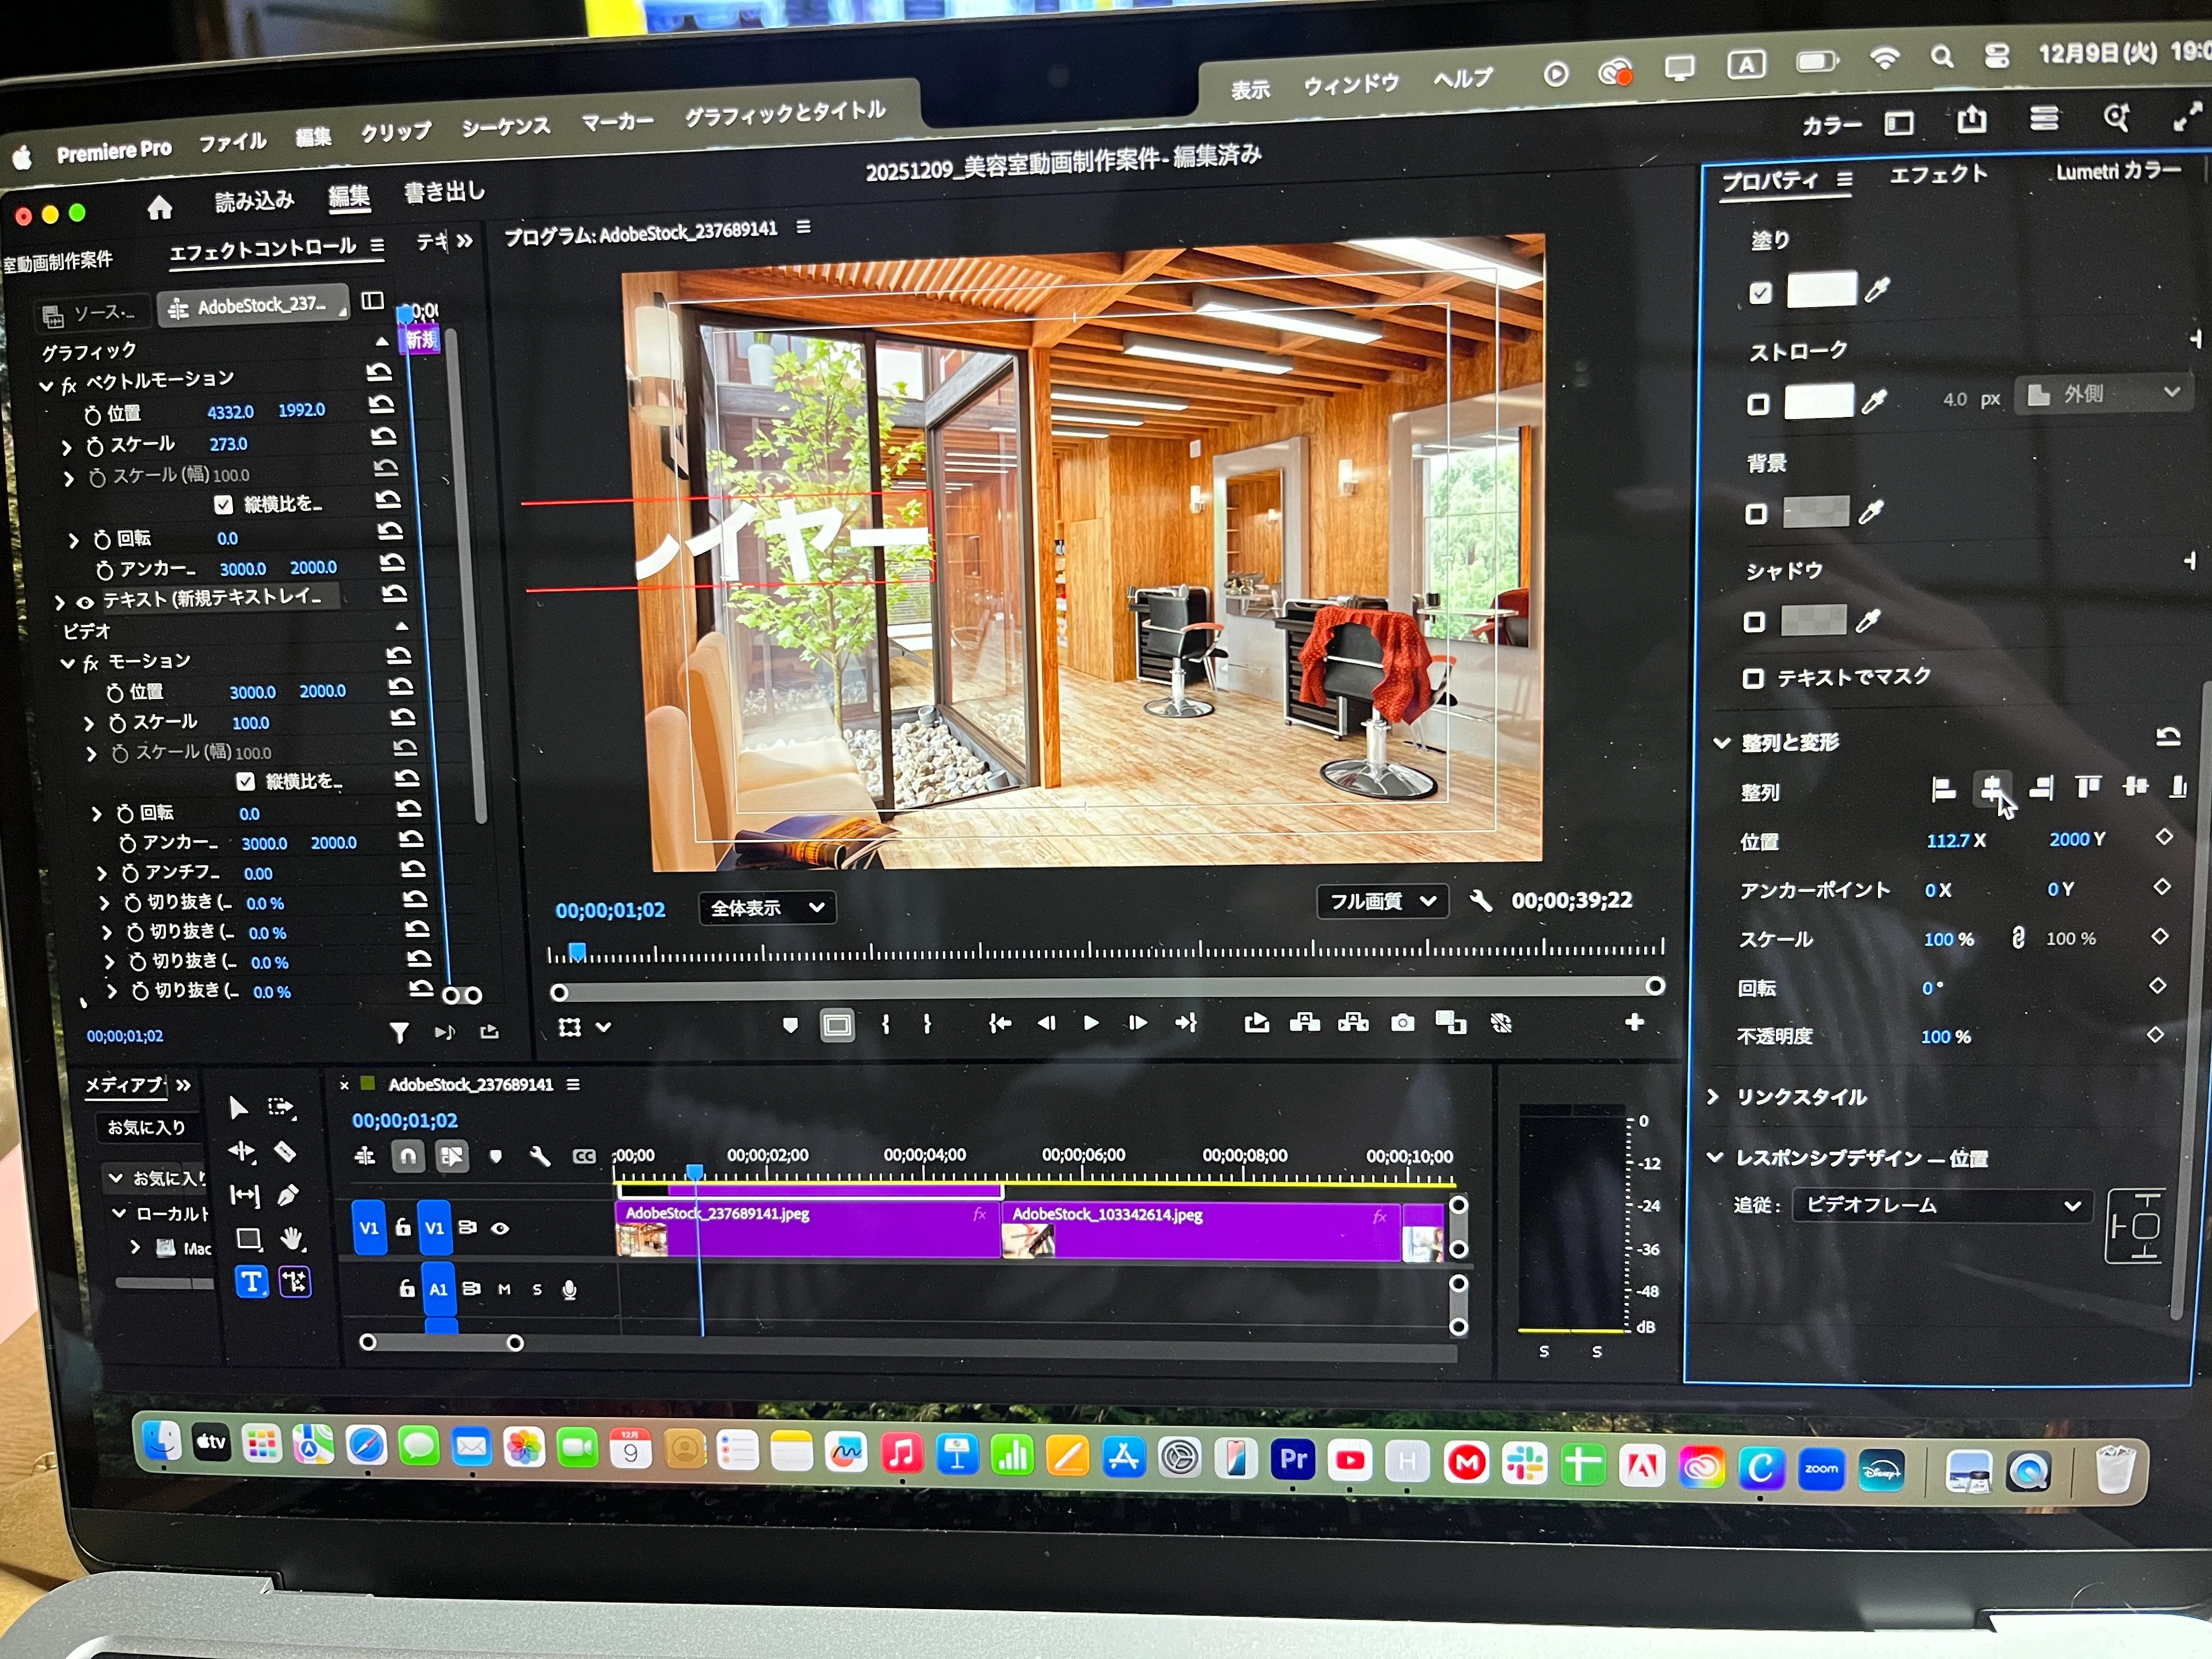Screen dimensions: 2212x1659
Task: Check the テキストでマスク option
Action: (1752, 679)
